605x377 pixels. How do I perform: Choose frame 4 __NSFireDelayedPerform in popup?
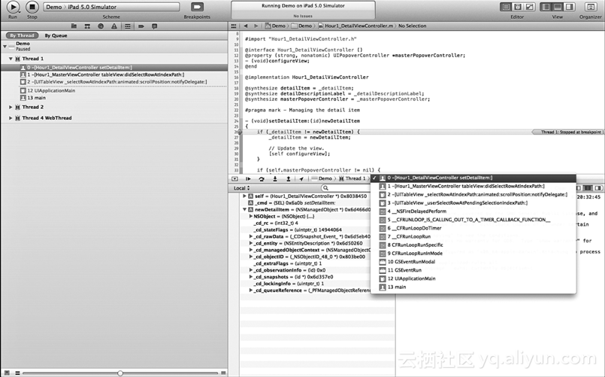[473, 211]
